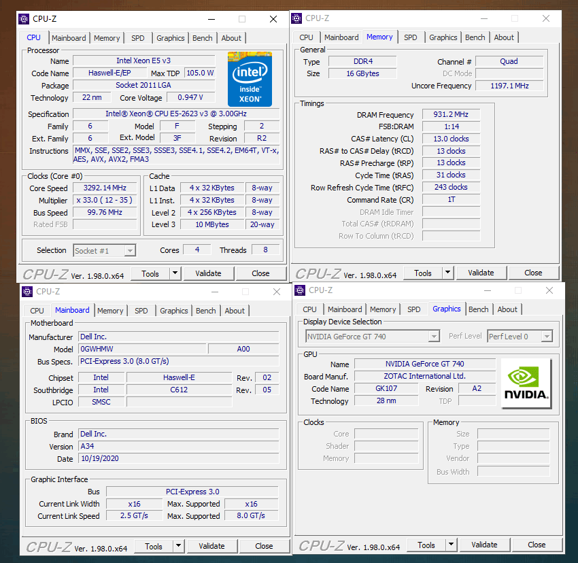Click the memory Type value DDR4
Viewport: 578px width, 563px height.
pos(363,61)
